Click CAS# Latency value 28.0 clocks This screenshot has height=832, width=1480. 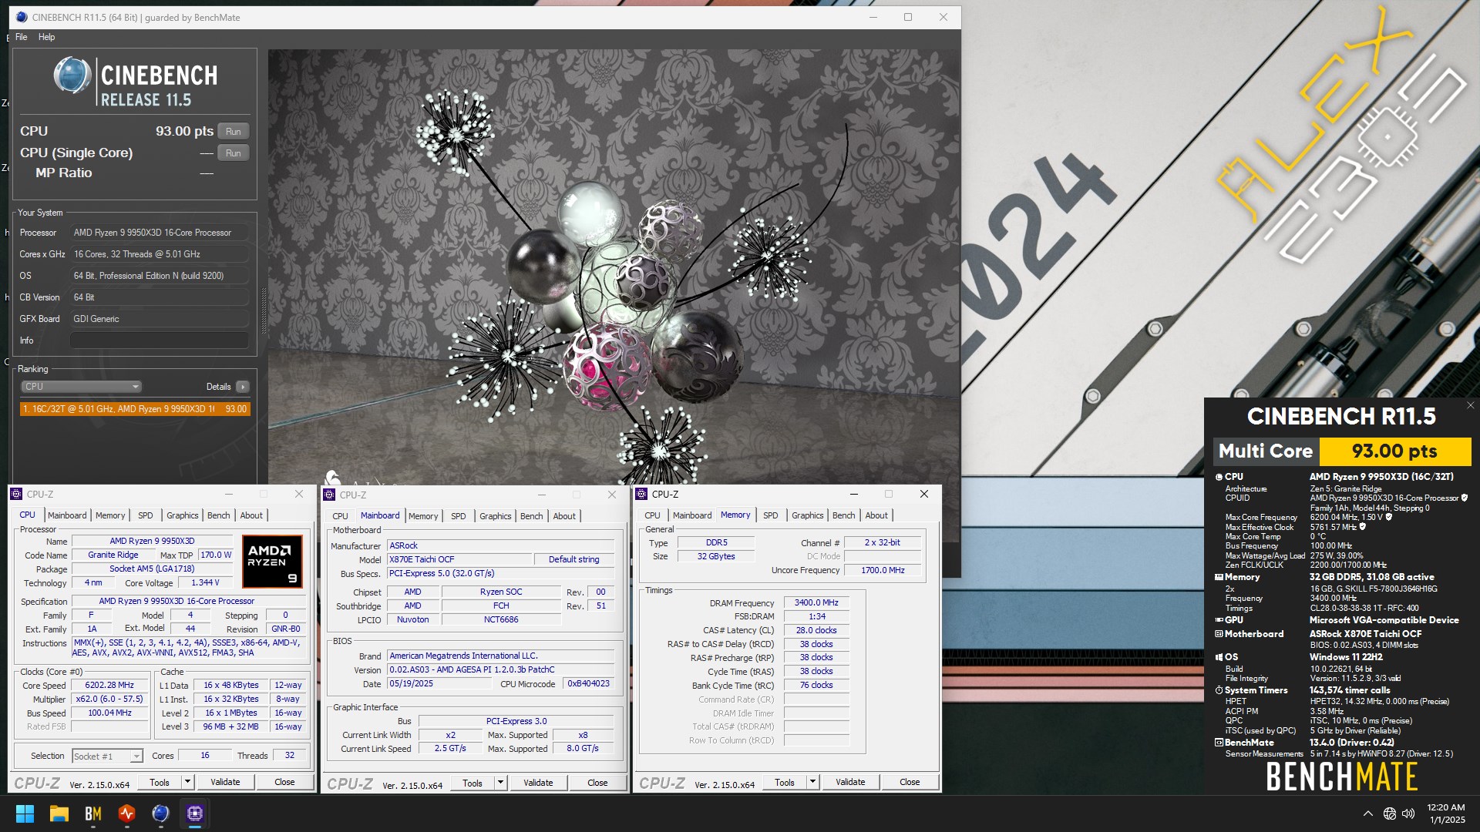coord(816,630)
